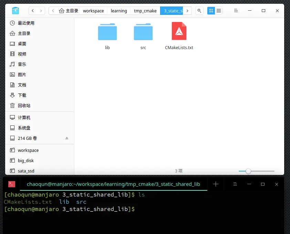Open the file manager hamburger menu
290x234 pixels.
pos(236,11)
